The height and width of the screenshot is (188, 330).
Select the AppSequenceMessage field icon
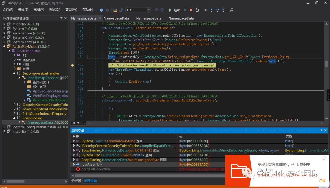pyautogui.click(x=29, y=91)
